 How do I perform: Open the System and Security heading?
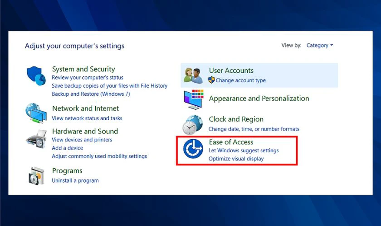[83, 69]
